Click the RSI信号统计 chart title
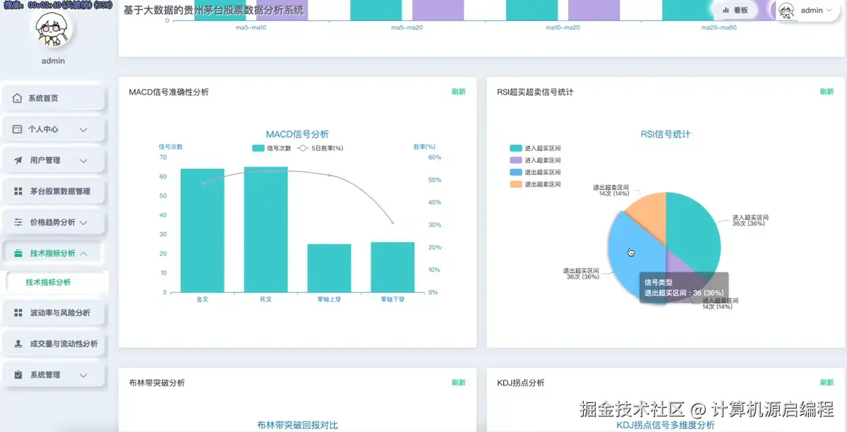Image resolution: width=847 pixels, height=432 pixels. point(666,134)
